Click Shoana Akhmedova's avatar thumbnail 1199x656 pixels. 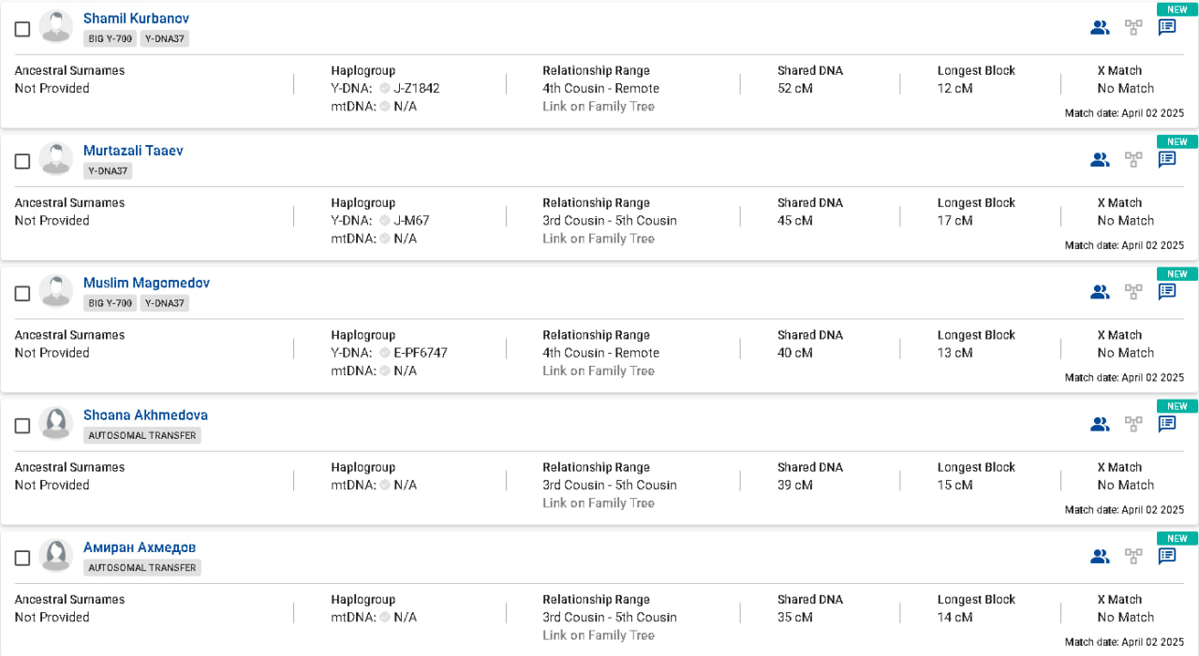click(x=56, y=423)
